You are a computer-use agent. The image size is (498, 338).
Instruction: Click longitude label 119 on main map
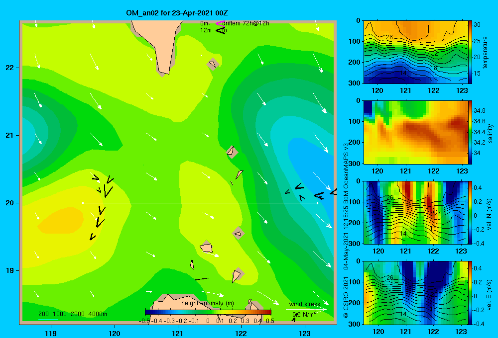point(51,333)
